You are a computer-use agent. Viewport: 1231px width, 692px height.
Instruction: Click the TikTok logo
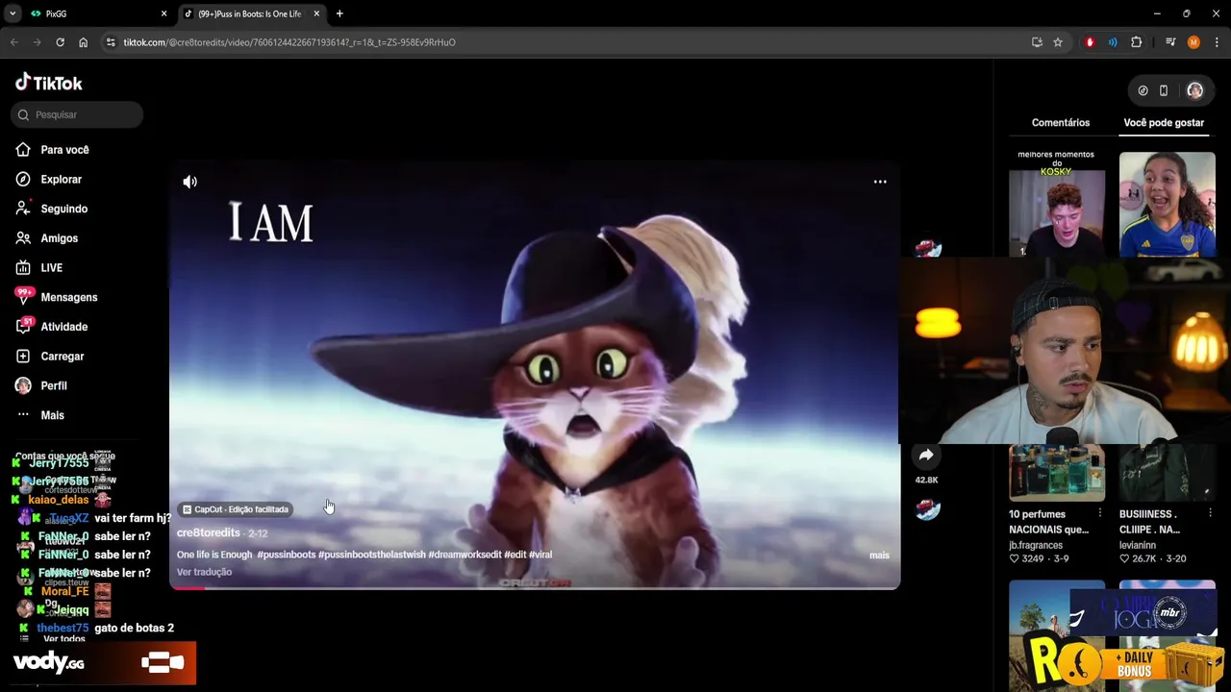pyautogui.click(x=49, y=83)
